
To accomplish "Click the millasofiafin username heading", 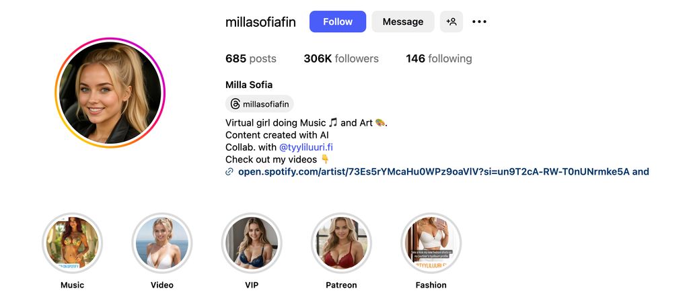I will (260, 21).
